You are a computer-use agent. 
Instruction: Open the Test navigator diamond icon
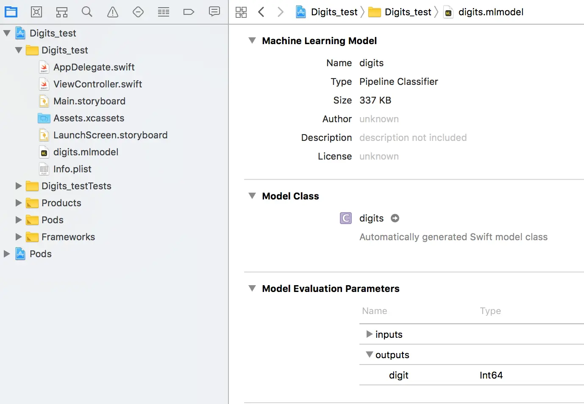[x=138, y=12]
